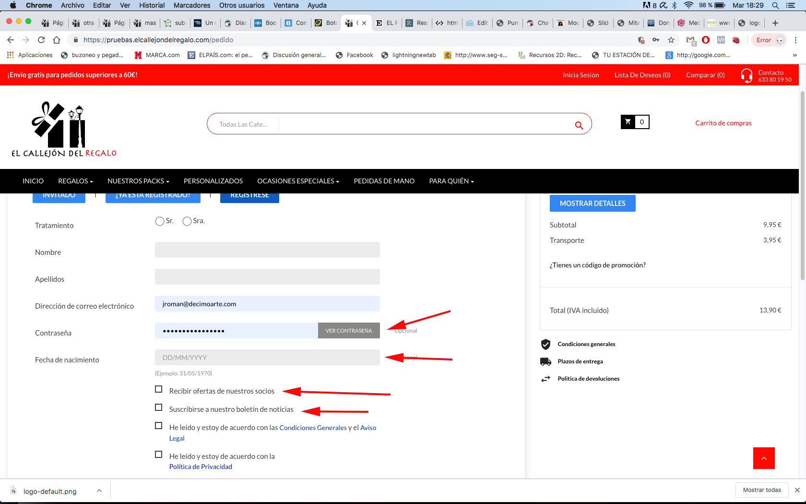Image resolution: width=806 pixels, height=504 pixels.
Task: Open the Historial menu in the menu bar
Action: point(152,5)
